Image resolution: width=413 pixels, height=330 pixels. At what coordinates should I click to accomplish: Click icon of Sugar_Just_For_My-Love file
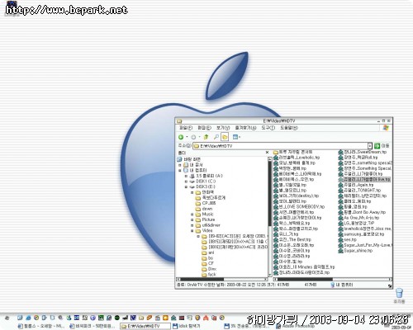(340, 245)
